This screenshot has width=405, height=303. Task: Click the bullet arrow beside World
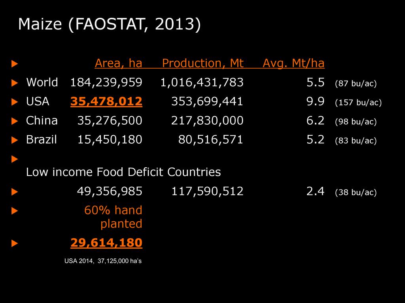click(x=15, y=83)
